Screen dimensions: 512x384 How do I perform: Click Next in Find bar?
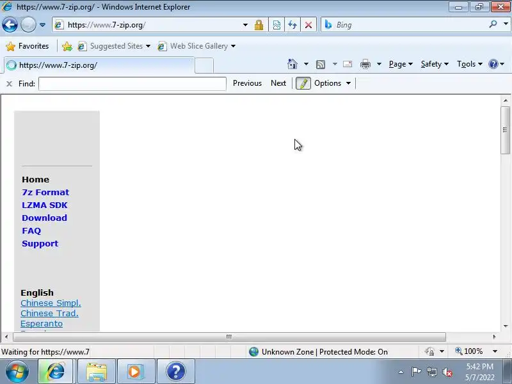point(278,83)
